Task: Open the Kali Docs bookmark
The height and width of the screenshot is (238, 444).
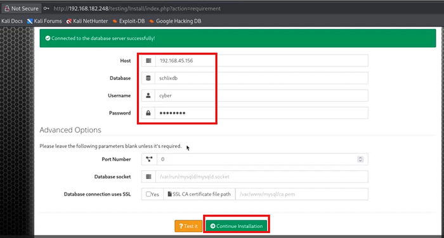Action: pyautogui.click(x=12, y=21)
